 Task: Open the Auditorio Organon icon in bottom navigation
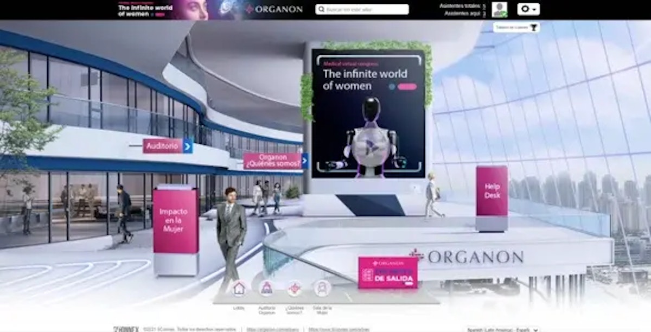coord(268,288)
